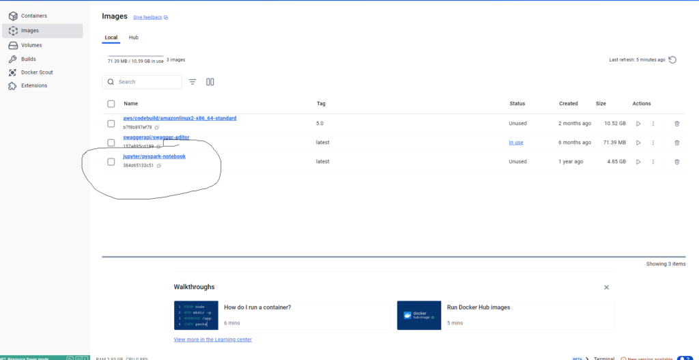Copy image ID b7f8b897ef78

pyautogui.click(x=157, y=128)
